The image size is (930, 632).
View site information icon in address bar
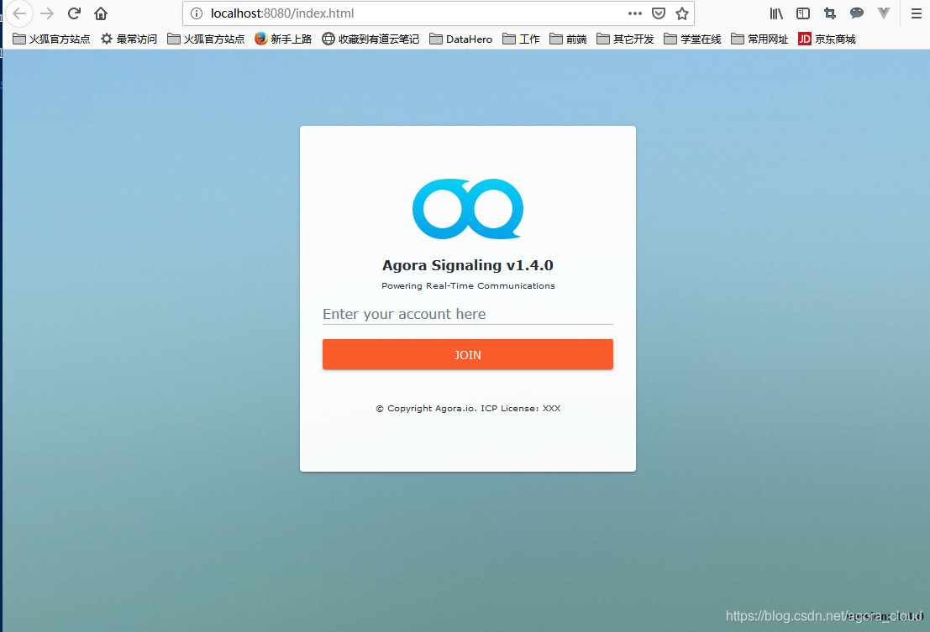click(197, 13)
